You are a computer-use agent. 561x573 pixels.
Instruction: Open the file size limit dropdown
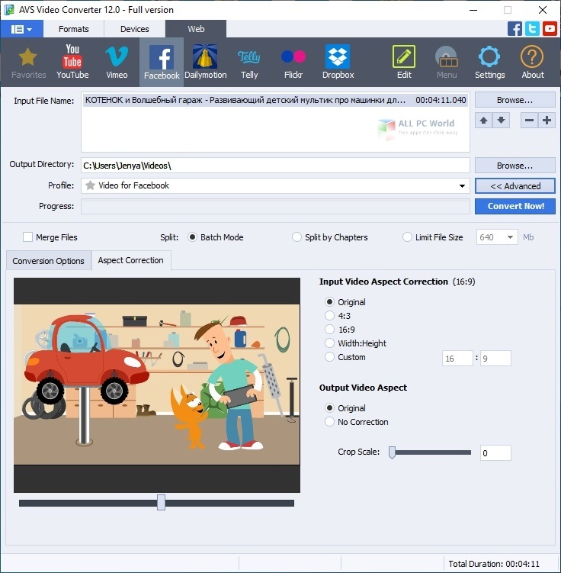(509, 237)
